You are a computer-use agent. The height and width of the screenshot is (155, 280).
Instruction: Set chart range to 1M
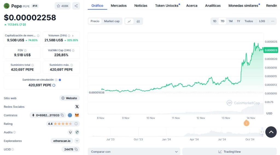(x=231, y=21)
